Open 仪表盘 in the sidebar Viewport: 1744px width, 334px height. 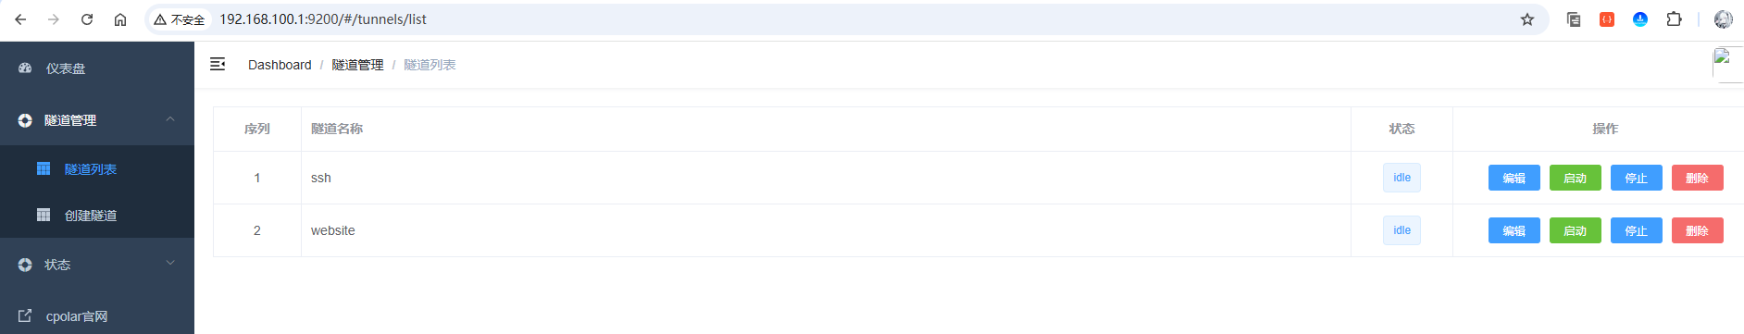(97, 68)
